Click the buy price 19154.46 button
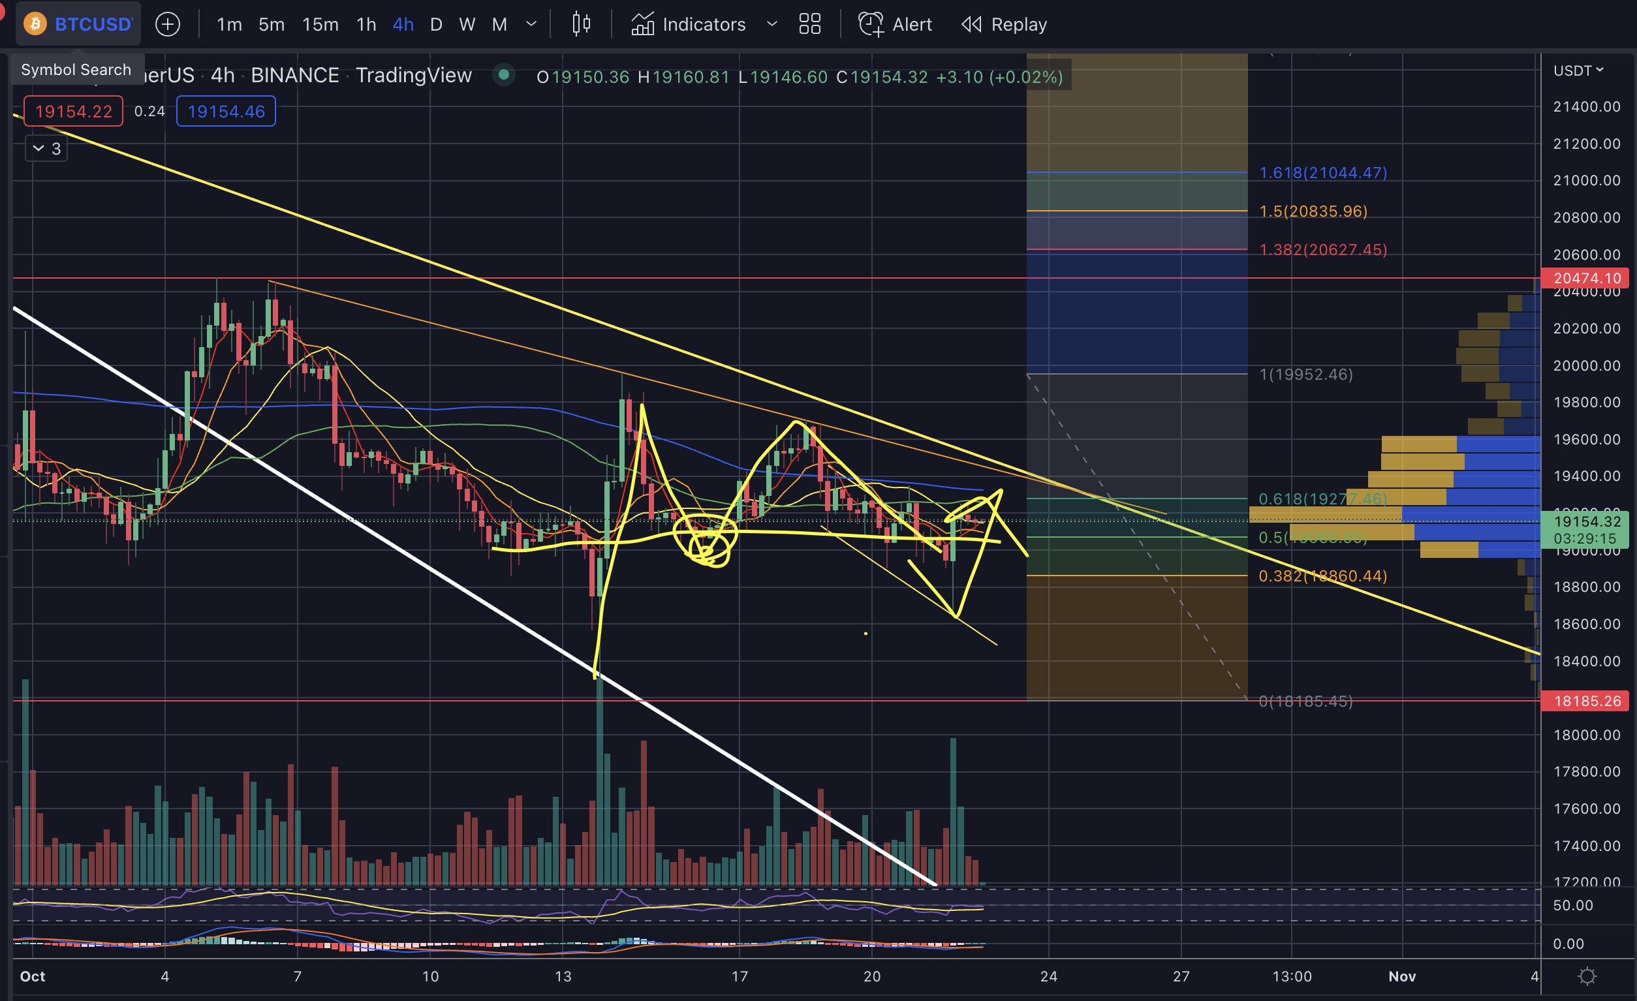Viewport: 1637px width, 1001px height. tap(226, 111)
